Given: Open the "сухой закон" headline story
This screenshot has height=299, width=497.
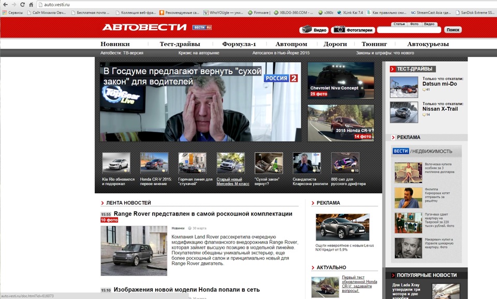Looking at the screenshot, I should tap(182, 76).
